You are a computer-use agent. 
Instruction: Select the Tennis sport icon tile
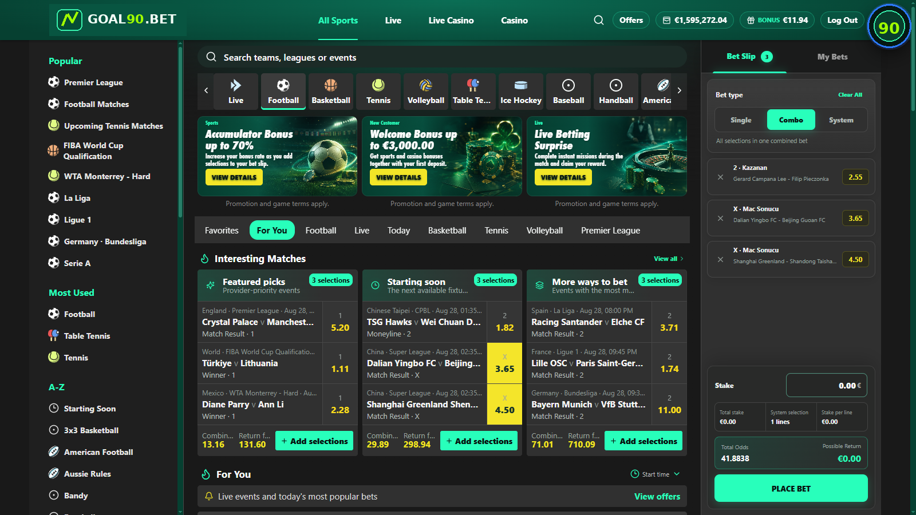(x=378, y=91)
